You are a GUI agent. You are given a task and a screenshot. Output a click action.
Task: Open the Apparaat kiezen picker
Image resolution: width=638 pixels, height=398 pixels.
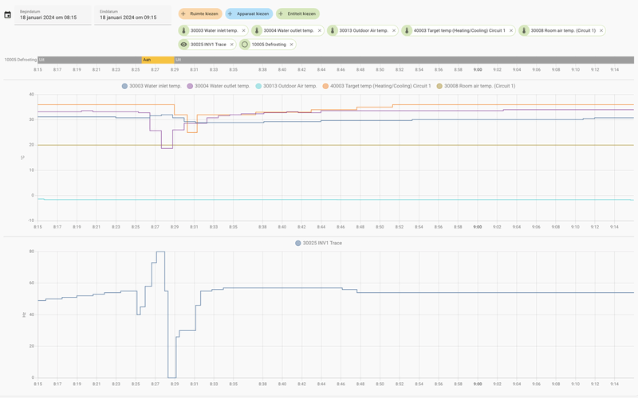[249, 14]
